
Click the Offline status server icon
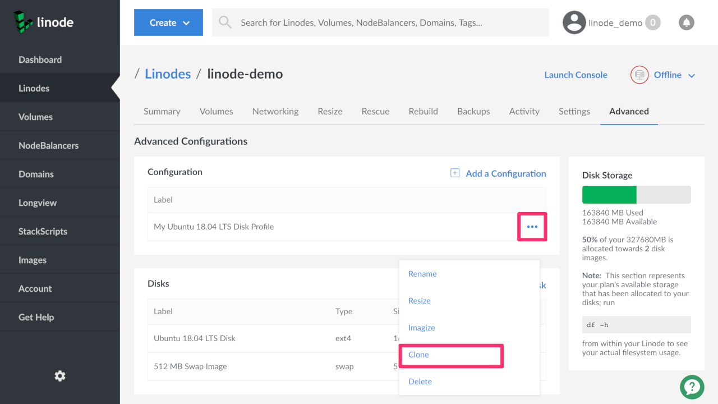pyautogui.click(x=639, y=75)
